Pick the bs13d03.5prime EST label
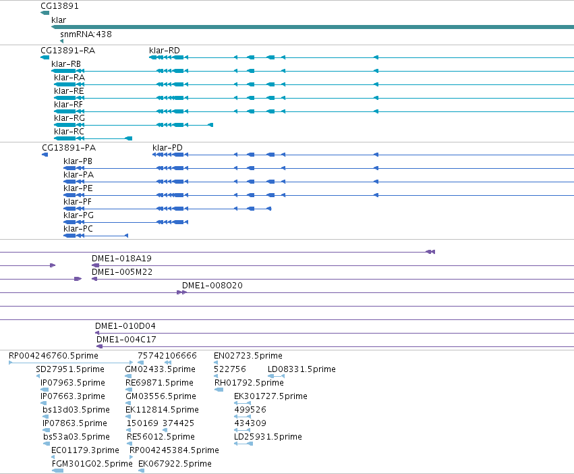Image resolution: width=574 pixels, height=474 pixels. tap(76, 410)
